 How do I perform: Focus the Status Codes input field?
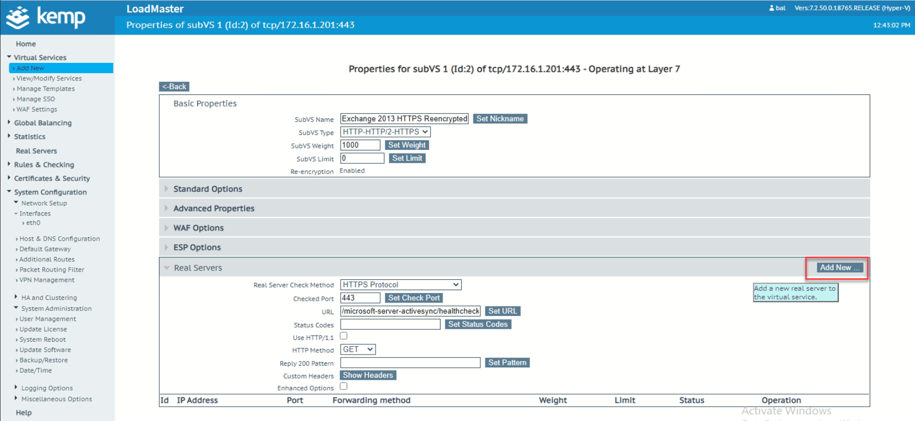391,324
